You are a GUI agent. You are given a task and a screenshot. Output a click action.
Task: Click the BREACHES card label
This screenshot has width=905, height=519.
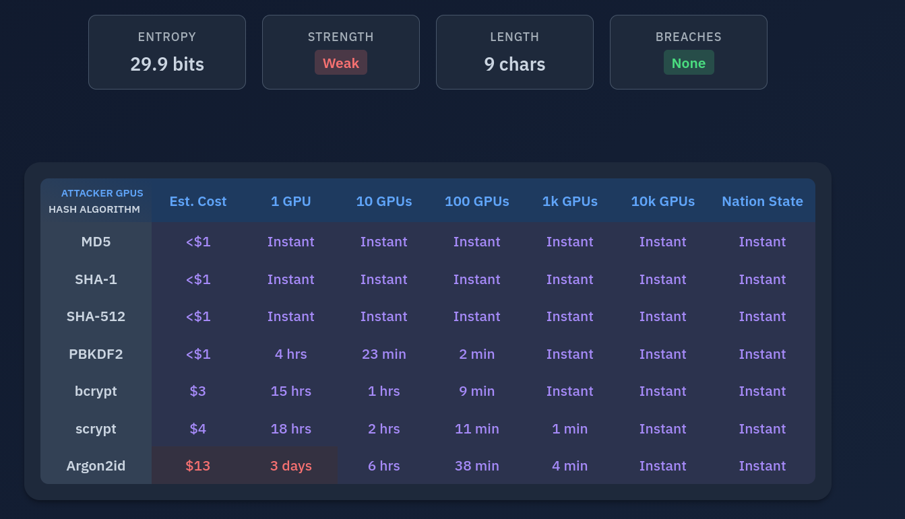(x=689, y=37)
